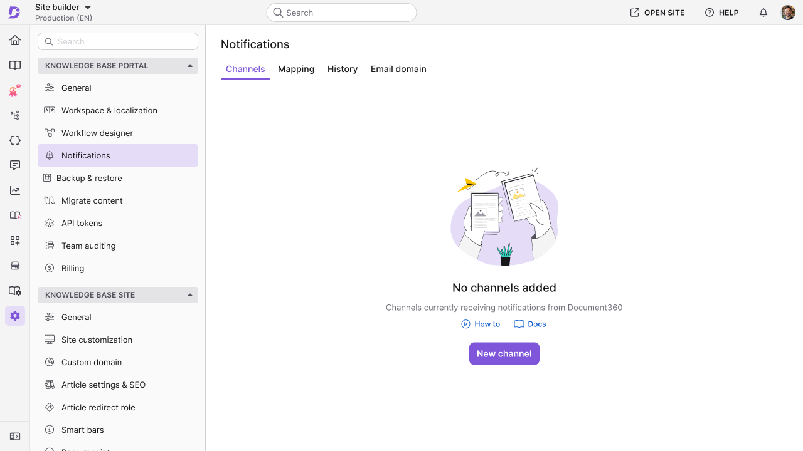The image size is (803, 451).
Task: Open the Analytics chart icon
Action: point(15,190)
